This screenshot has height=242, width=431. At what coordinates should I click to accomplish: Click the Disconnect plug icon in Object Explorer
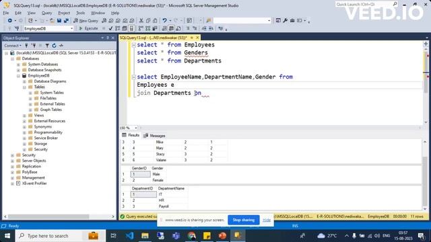click(x=34, y=46)
